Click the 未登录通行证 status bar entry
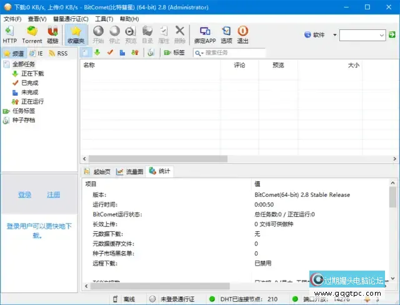 [177, 299]
